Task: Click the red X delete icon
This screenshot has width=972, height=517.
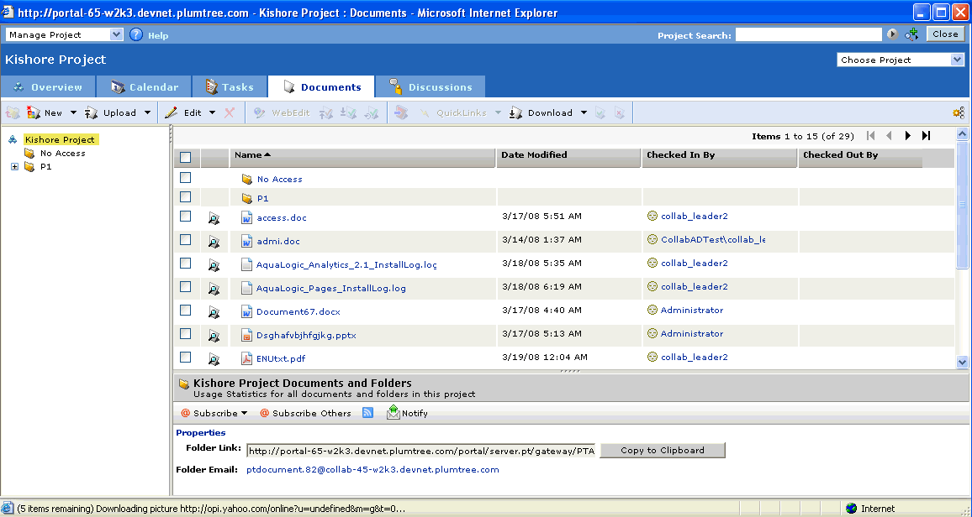Action: [230, 112]
